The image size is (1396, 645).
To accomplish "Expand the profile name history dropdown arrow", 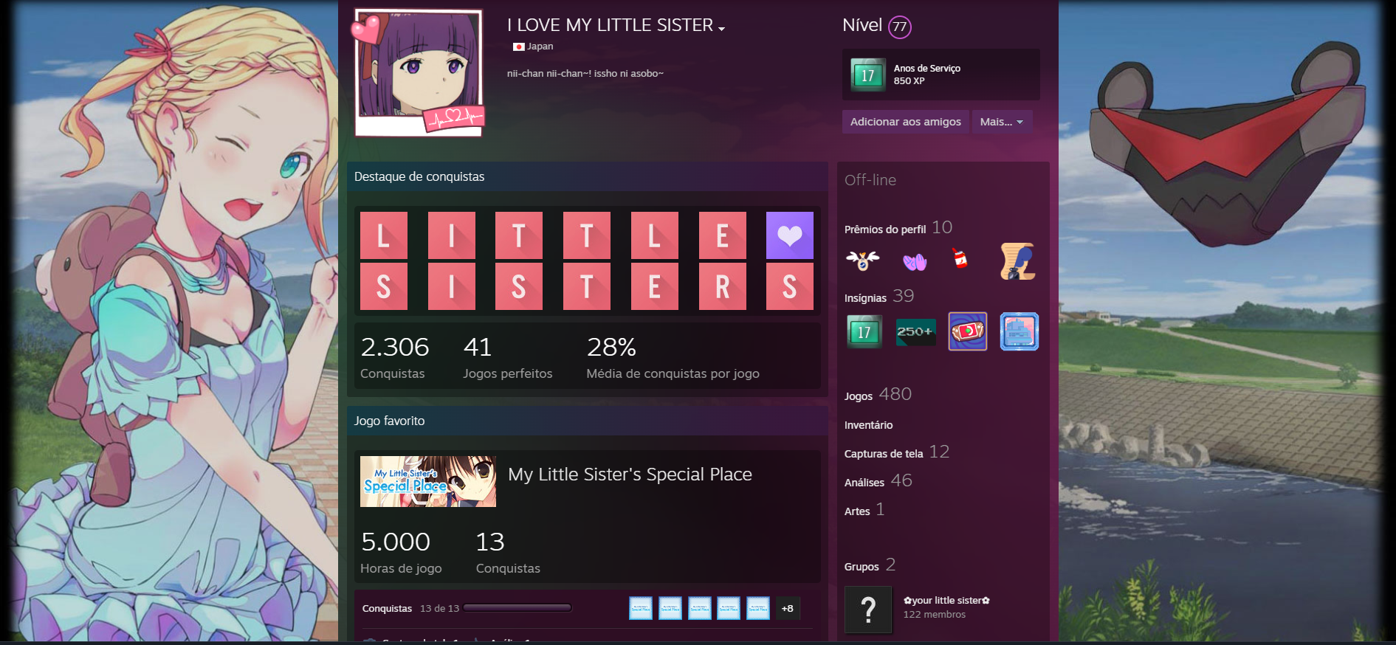I will [721, 29].
